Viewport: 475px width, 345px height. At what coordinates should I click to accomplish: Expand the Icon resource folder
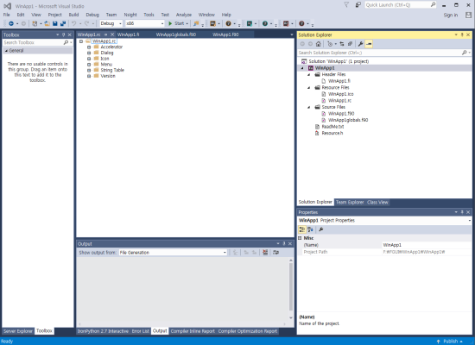click(x=89, y=59)
